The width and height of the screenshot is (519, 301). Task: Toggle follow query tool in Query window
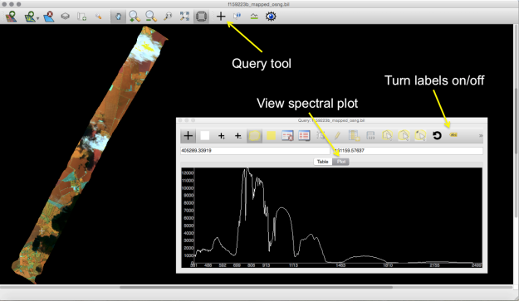point(188,135)
